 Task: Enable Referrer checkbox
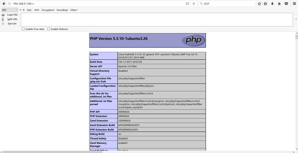coord(49,29)
